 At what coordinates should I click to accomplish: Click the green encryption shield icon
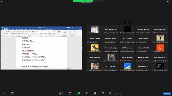pyautogui.click(x=2, y=2)
